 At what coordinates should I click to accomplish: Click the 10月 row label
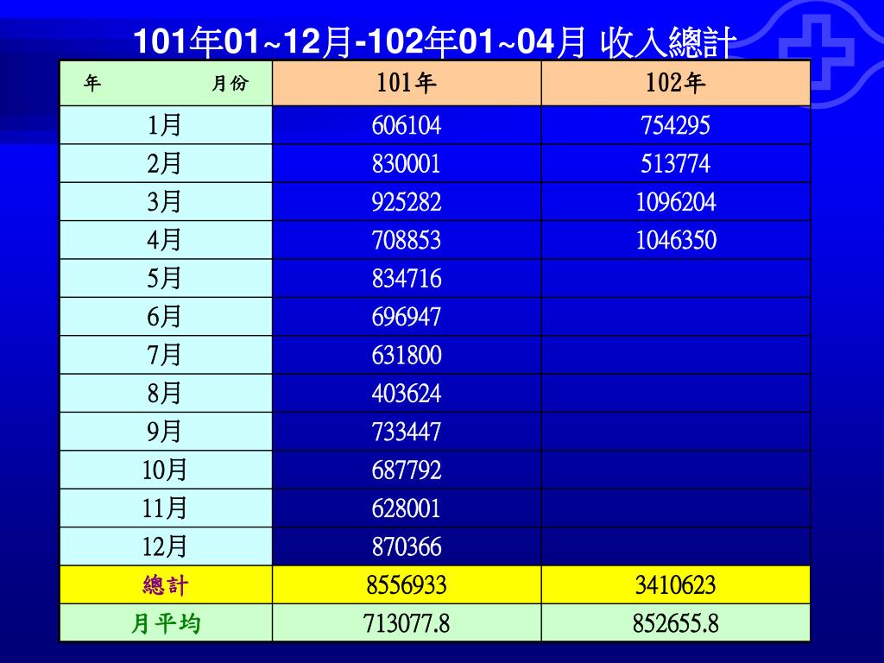click(x=164, y=470)
